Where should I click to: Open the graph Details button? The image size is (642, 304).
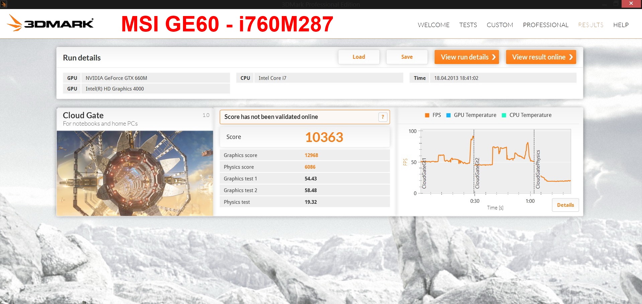coord(565,205)
